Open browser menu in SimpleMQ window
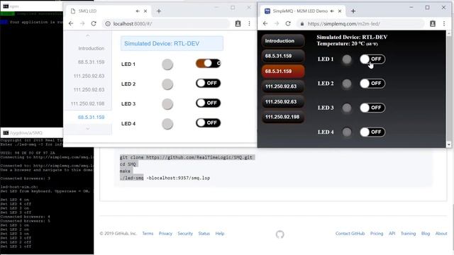454x255 pixels. (x=444, y=23)
